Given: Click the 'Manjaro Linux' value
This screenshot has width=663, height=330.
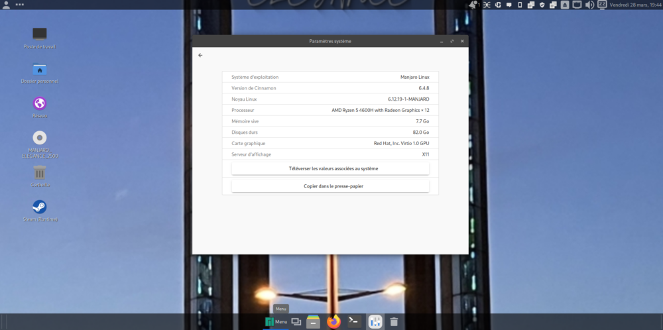Looking at the screenshot, I should tap(415, 77).
